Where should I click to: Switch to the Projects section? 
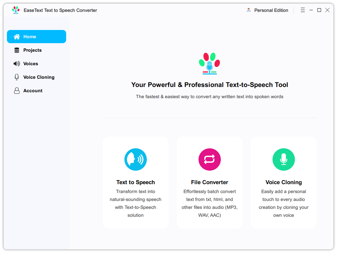pyautogui.click(x=33, y=50)
